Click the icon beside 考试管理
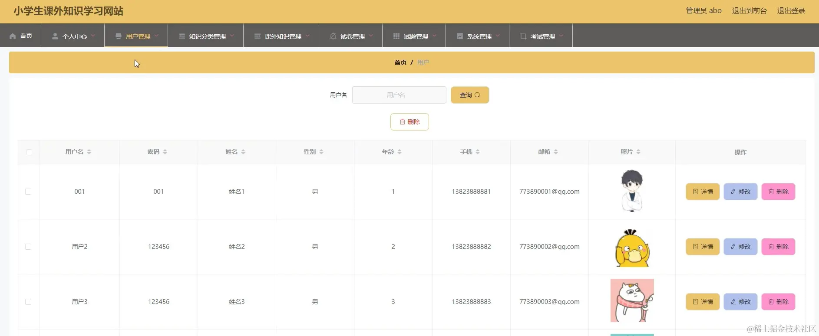Image resolution: width=819 pixels, height=336 pixels. point(523,36)
